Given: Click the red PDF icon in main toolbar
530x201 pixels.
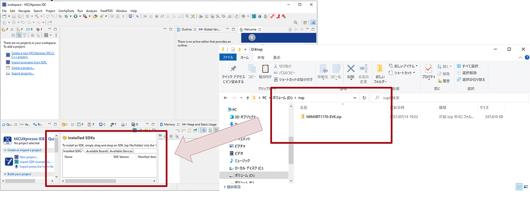Looking at the screenshot, I should pyautogui.click(x=278, y=17).
